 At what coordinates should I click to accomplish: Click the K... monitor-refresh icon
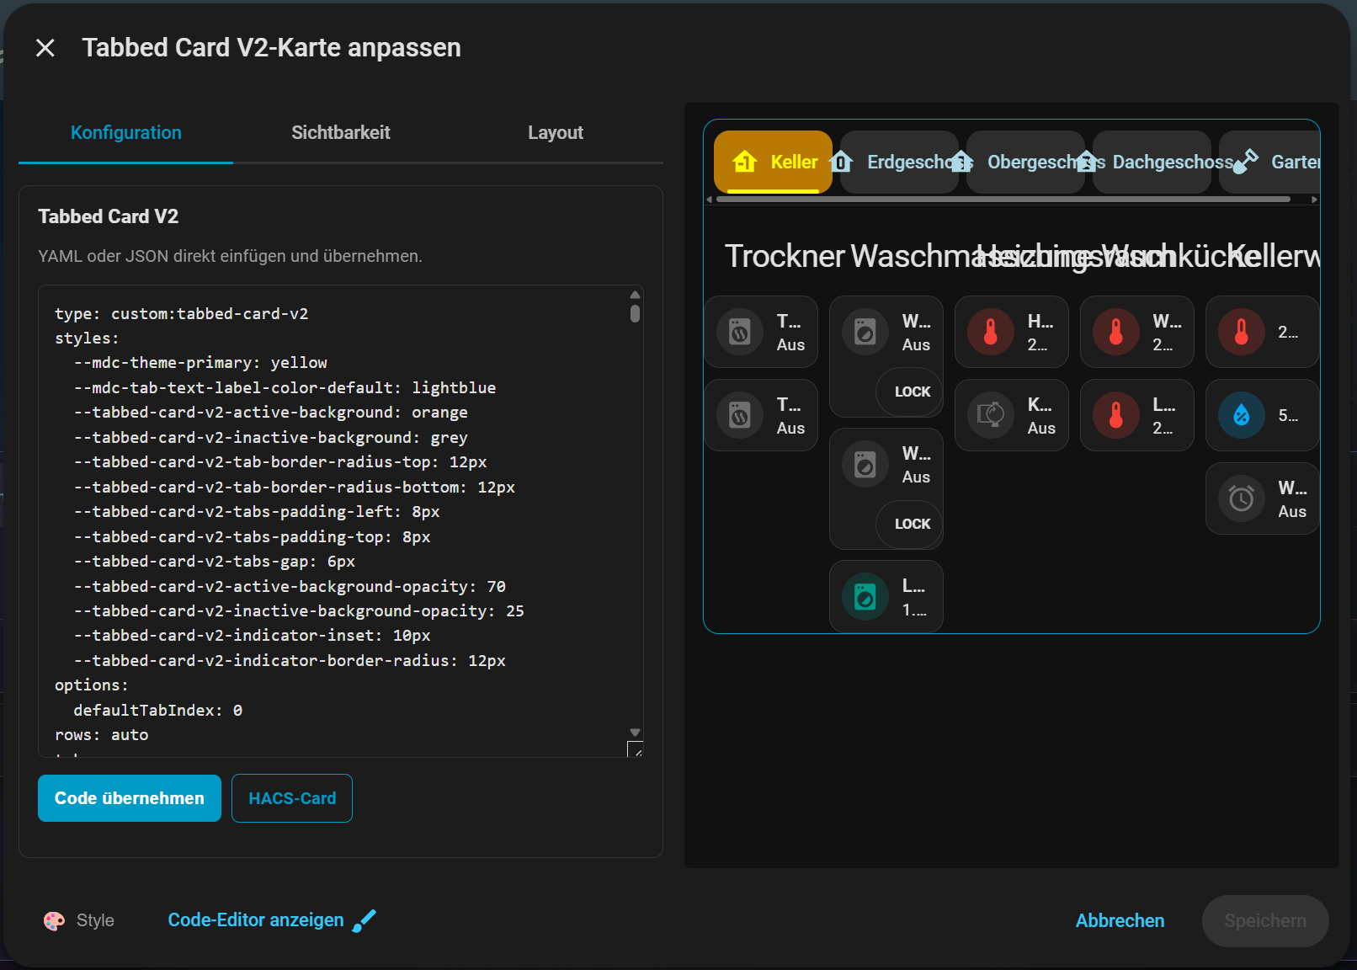coord(991,415)
